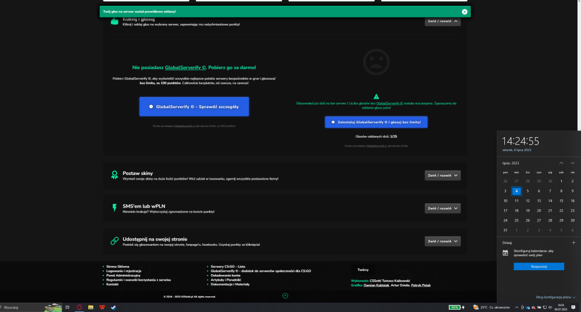Image resolution: width=581 pixels, height=312 pixels.
Task: Click Ukryj konfigurację planu toggle
Action: 555,297
